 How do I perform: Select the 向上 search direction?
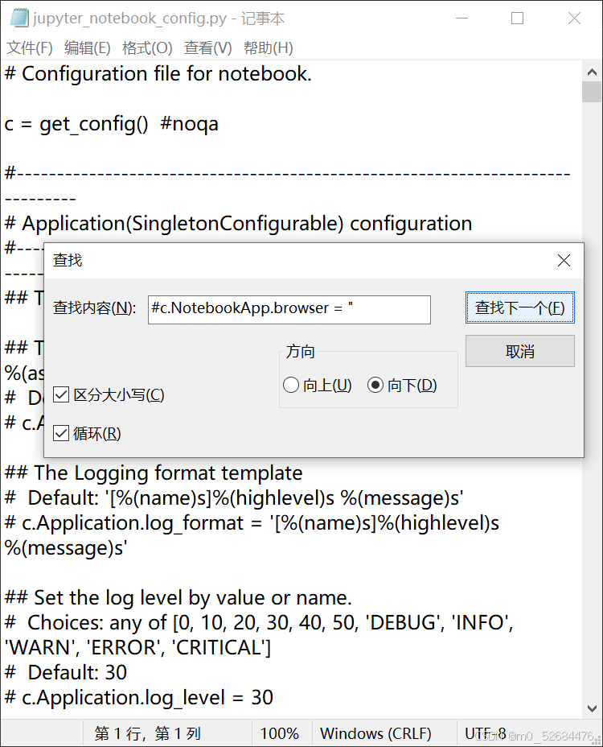[291, 385]
